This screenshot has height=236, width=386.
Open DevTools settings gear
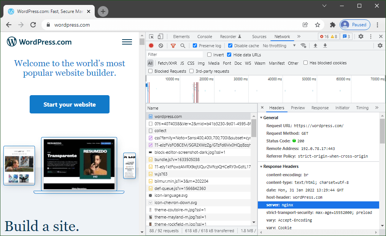pos(361,37)
